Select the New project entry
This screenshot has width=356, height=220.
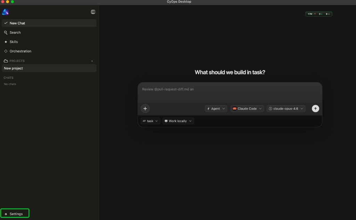click(x=49, y=68)
